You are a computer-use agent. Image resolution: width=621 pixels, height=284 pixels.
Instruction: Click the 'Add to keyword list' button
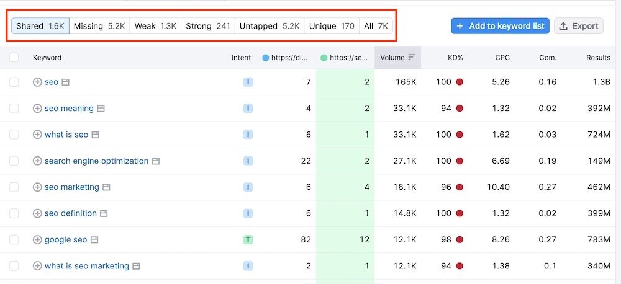click(500, 26)
